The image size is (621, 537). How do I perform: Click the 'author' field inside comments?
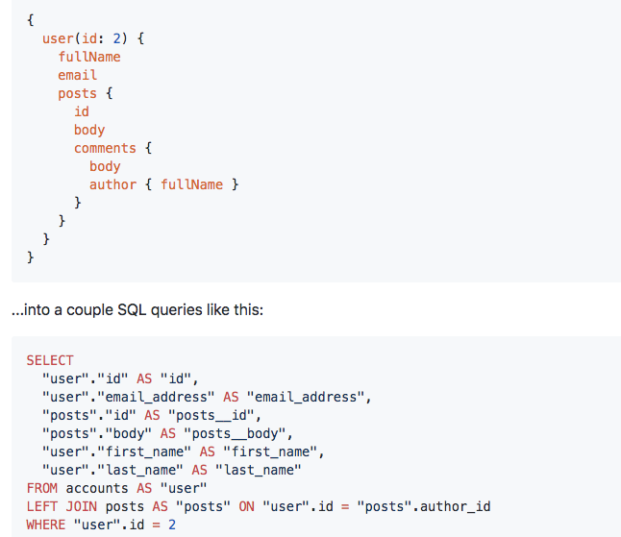coord(112,184)
